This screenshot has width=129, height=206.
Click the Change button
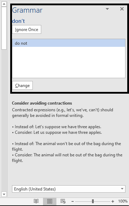(22, 86)
